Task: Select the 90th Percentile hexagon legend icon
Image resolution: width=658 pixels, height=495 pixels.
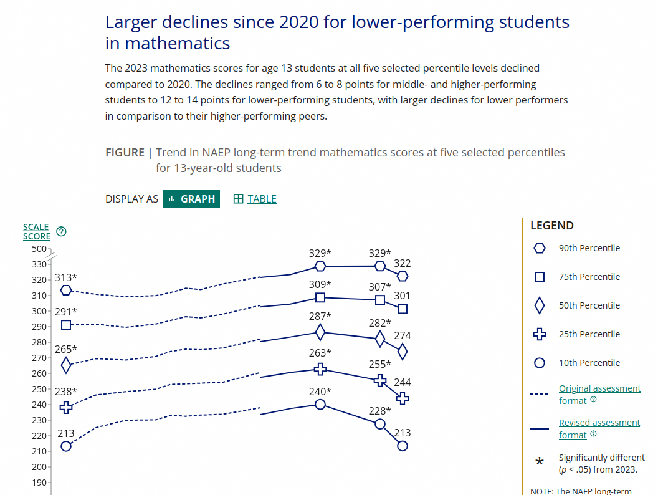Action: click(x=540, y=248)
